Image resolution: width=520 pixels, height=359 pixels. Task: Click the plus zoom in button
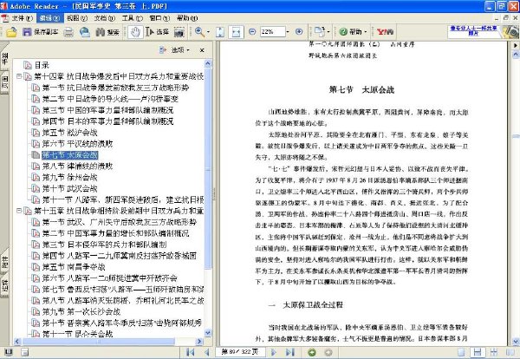pos(299,31)
